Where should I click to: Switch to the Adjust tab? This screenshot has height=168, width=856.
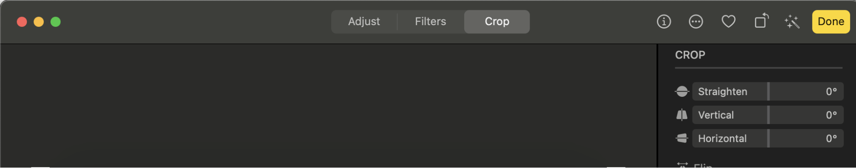point(364,21)
